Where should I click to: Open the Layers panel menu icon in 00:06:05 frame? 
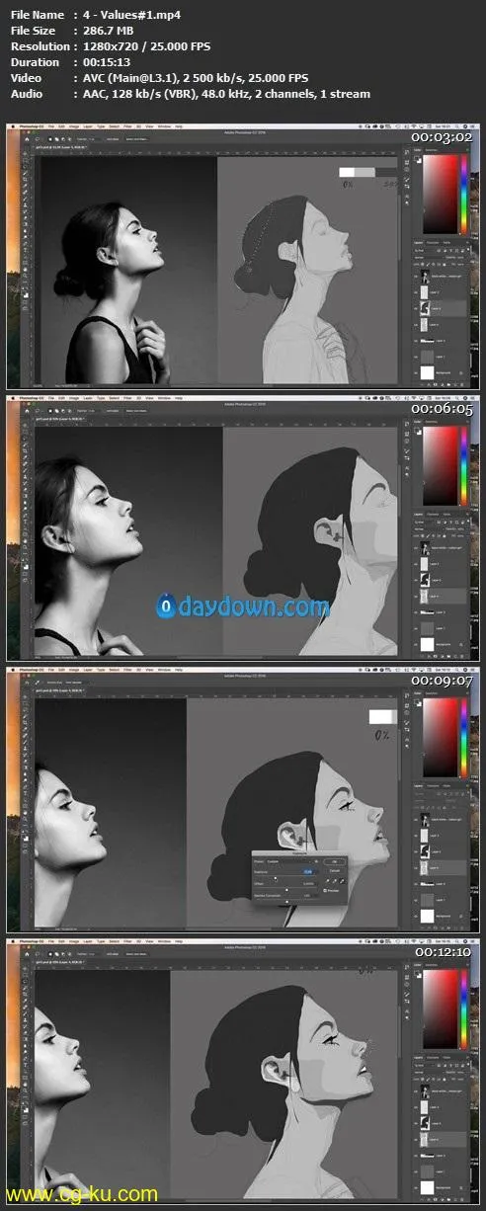click(x=467, y=514)
